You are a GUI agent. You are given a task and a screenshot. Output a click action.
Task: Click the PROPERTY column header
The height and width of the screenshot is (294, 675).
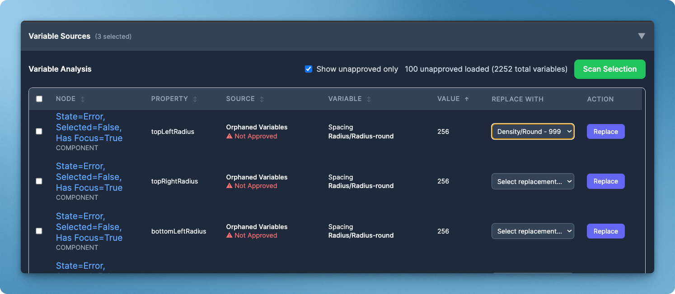click(169, 99)
